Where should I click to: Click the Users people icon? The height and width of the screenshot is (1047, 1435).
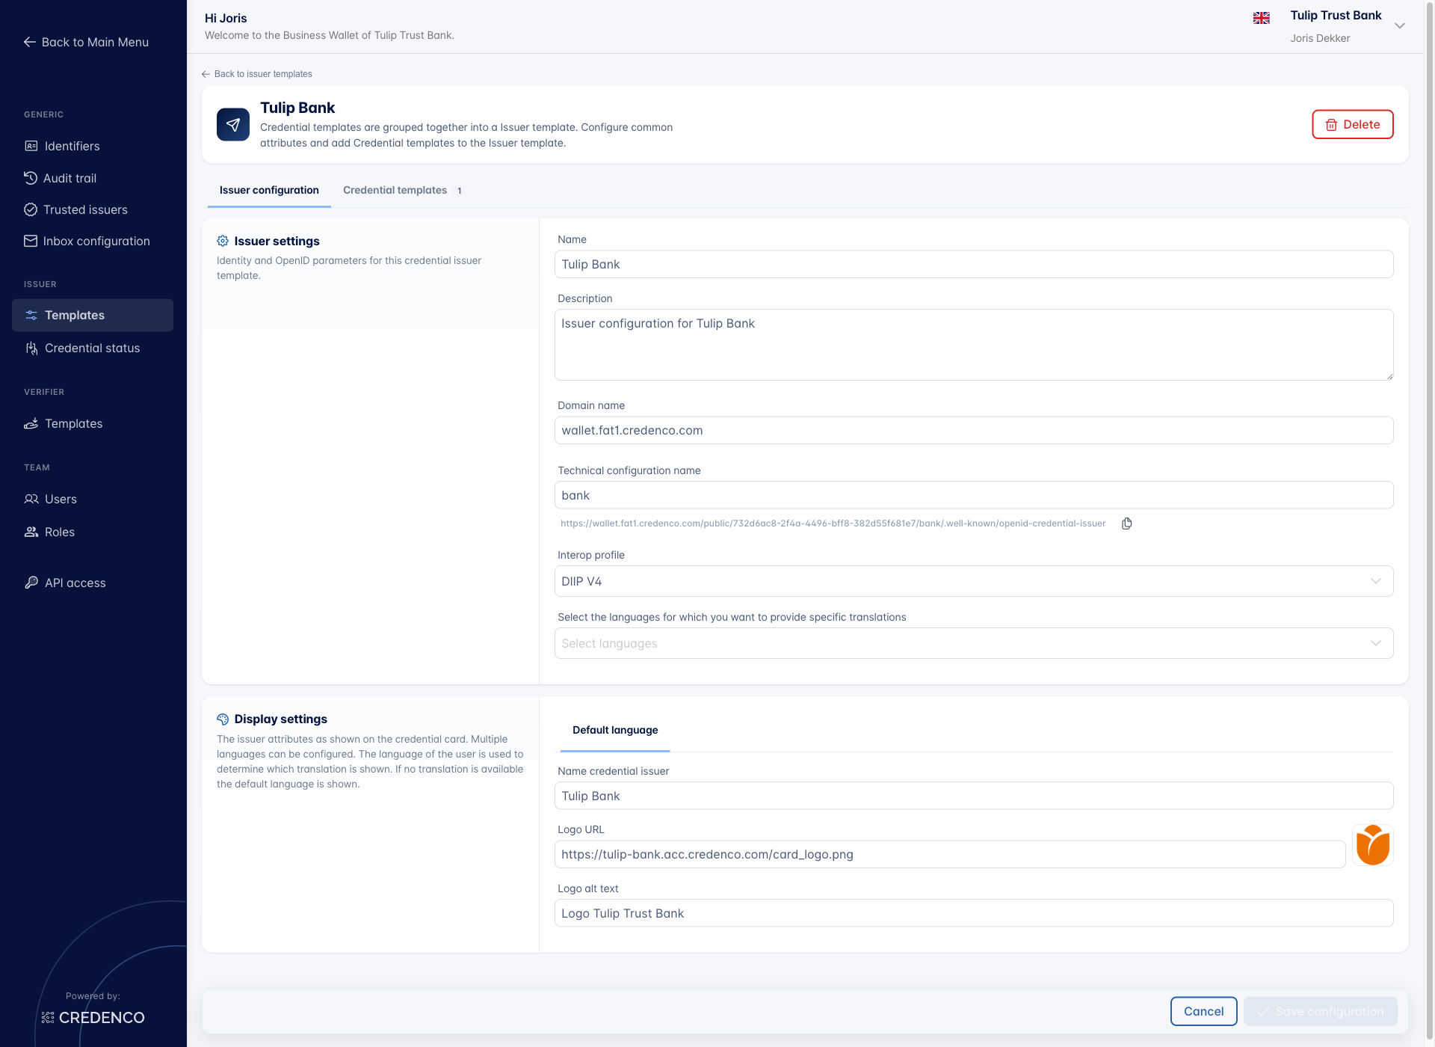click(x=31, y=499)
